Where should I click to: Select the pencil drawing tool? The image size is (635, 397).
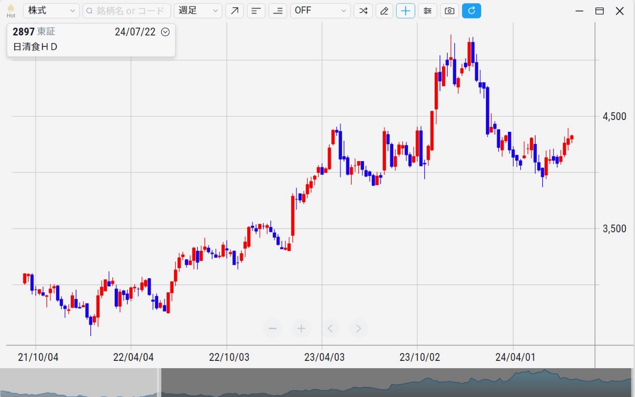tap(384, 11)
